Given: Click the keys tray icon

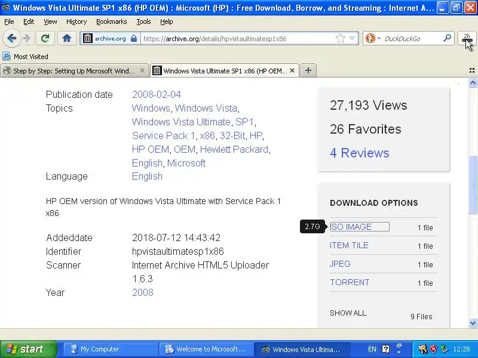Looking at the screenshot, I should [x=422, y=349].
